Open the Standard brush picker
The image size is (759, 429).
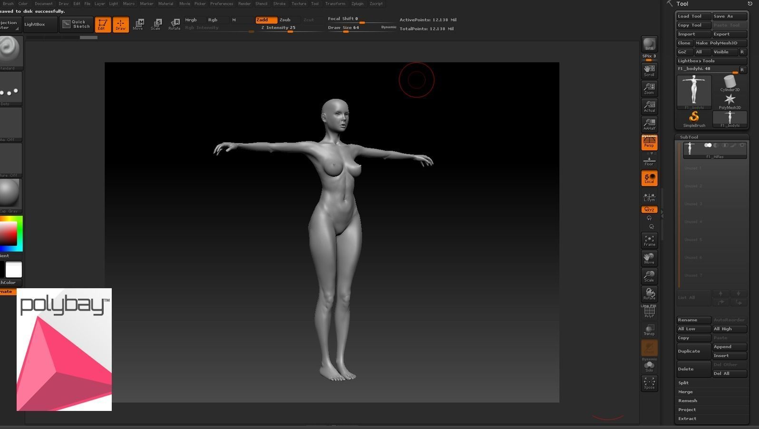tap(10, 53)
